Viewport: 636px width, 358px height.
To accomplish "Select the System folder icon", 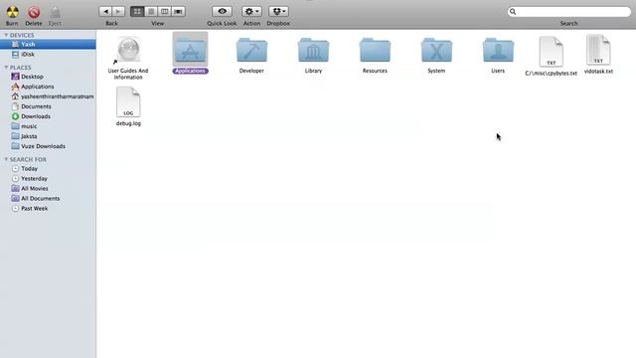I will click(436, 50).
